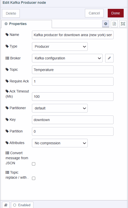Open node appearance settings icon
Screen dimensions: 128x208
coord(123,24)
